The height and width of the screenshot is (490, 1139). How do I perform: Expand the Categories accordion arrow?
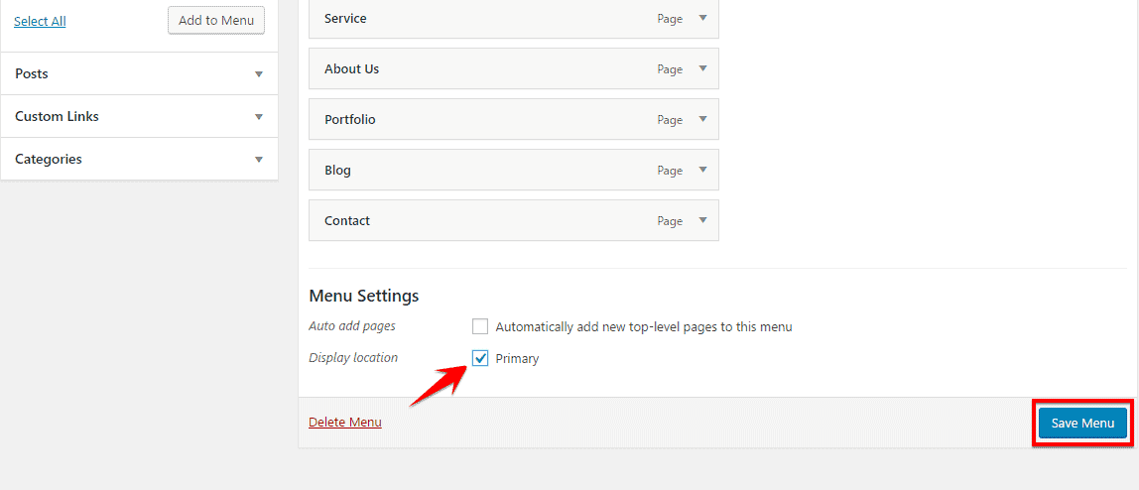tap(259, 160)
